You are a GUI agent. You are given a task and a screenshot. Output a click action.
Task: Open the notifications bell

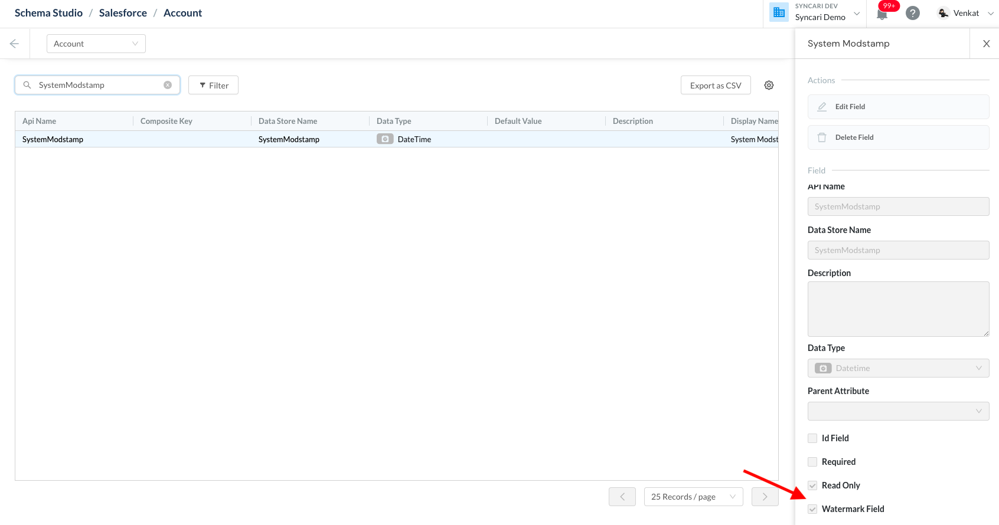882,14
